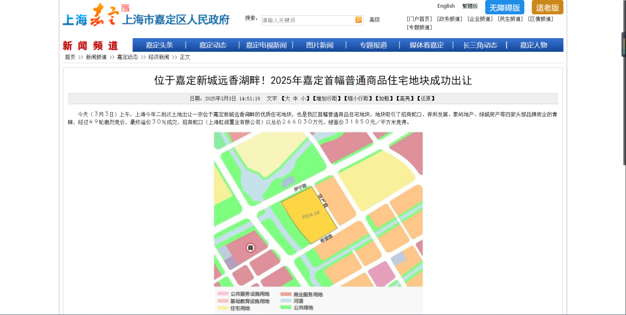Open the 图片新闻 navigation tab
Screen dimensions: 626x315
(319, 45)
